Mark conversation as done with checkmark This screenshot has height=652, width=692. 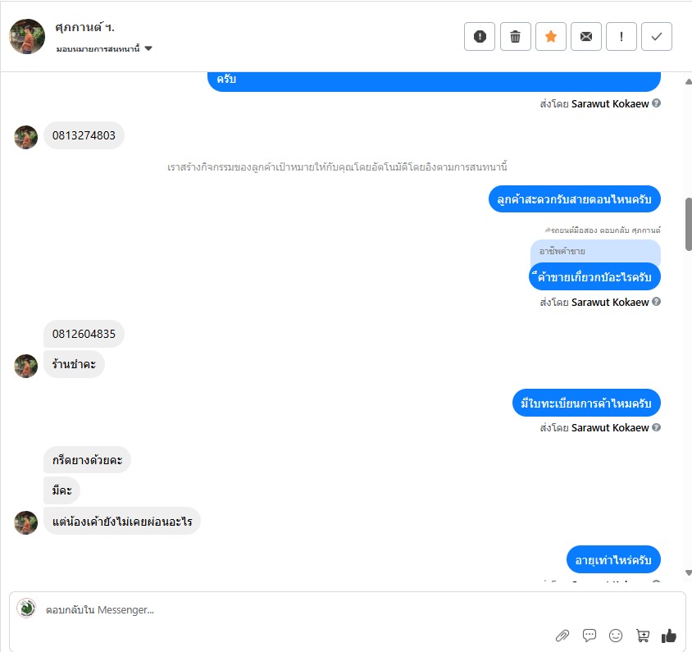pyautogui.click(x=656, y=37)
